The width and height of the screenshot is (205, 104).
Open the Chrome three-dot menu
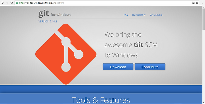(x=202, y=3)
